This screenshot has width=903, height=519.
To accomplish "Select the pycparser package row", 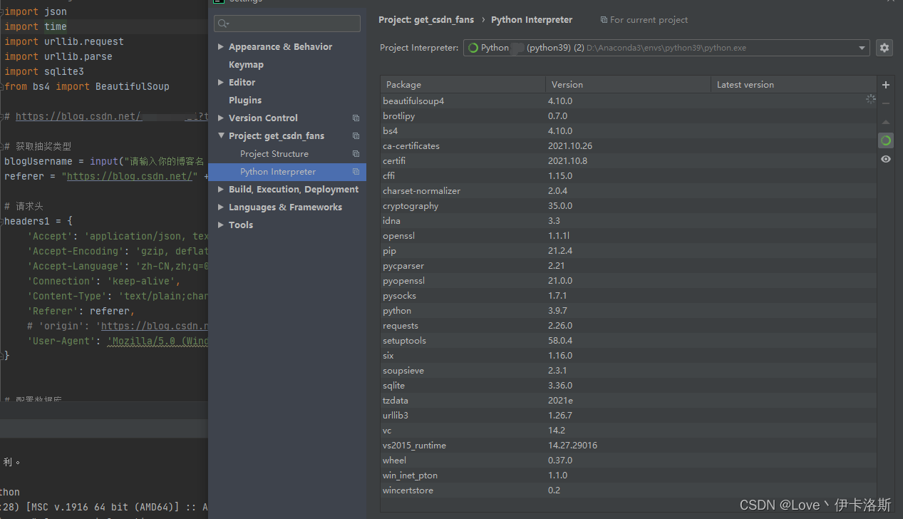I will click(628, 265).
